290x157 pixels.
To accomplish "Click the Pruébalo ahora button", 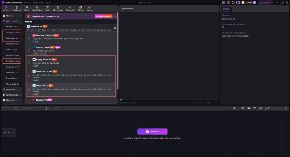I will [104, 16].
